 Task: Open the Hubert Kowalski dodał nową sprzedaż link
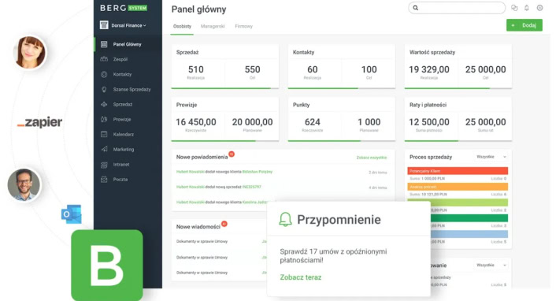(218, 187)
